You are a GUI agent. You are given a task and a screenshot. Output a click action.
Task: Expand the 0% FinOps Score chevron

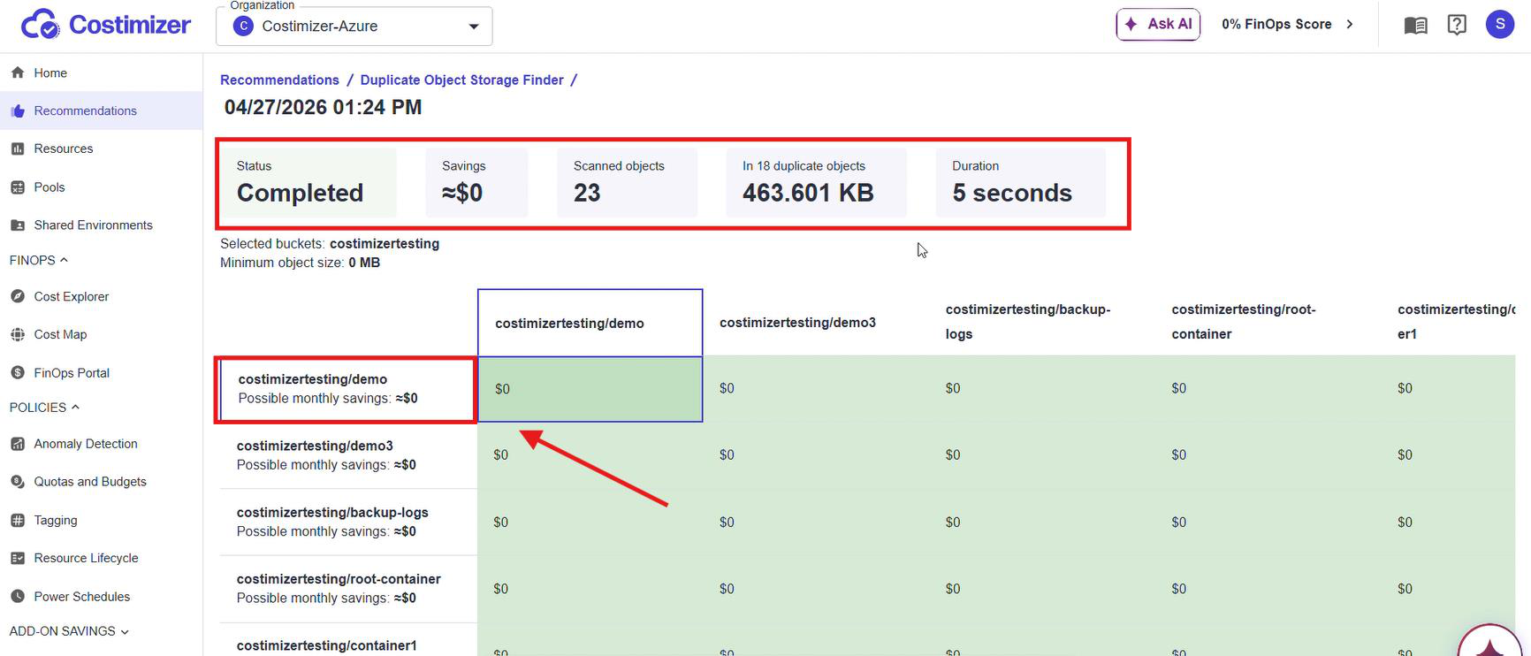pyautogui.click(x=1350, y=25)
